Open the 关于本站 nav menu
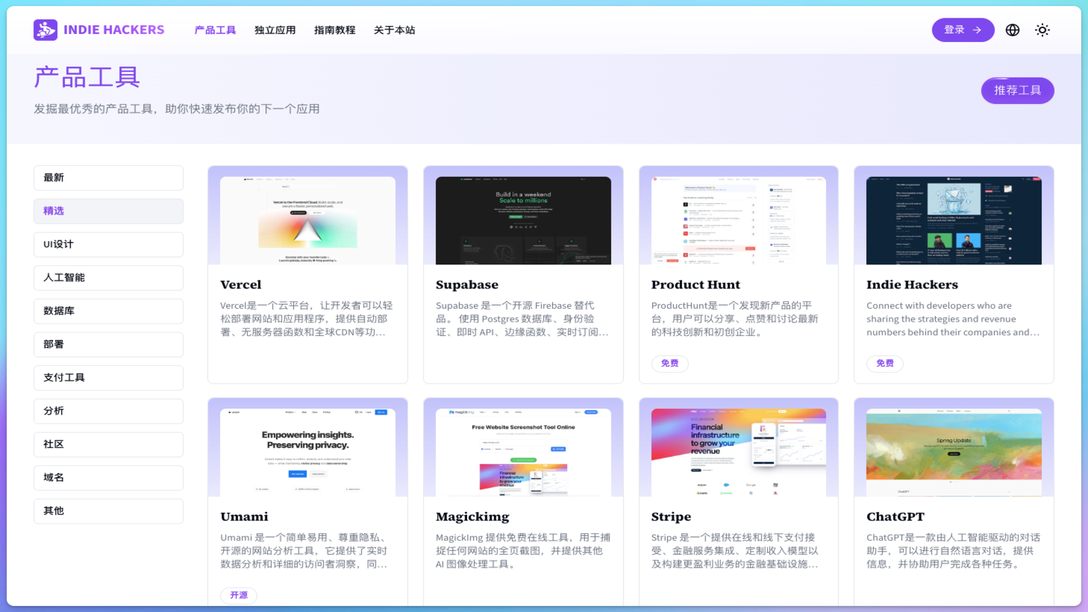 pos(394,30)
